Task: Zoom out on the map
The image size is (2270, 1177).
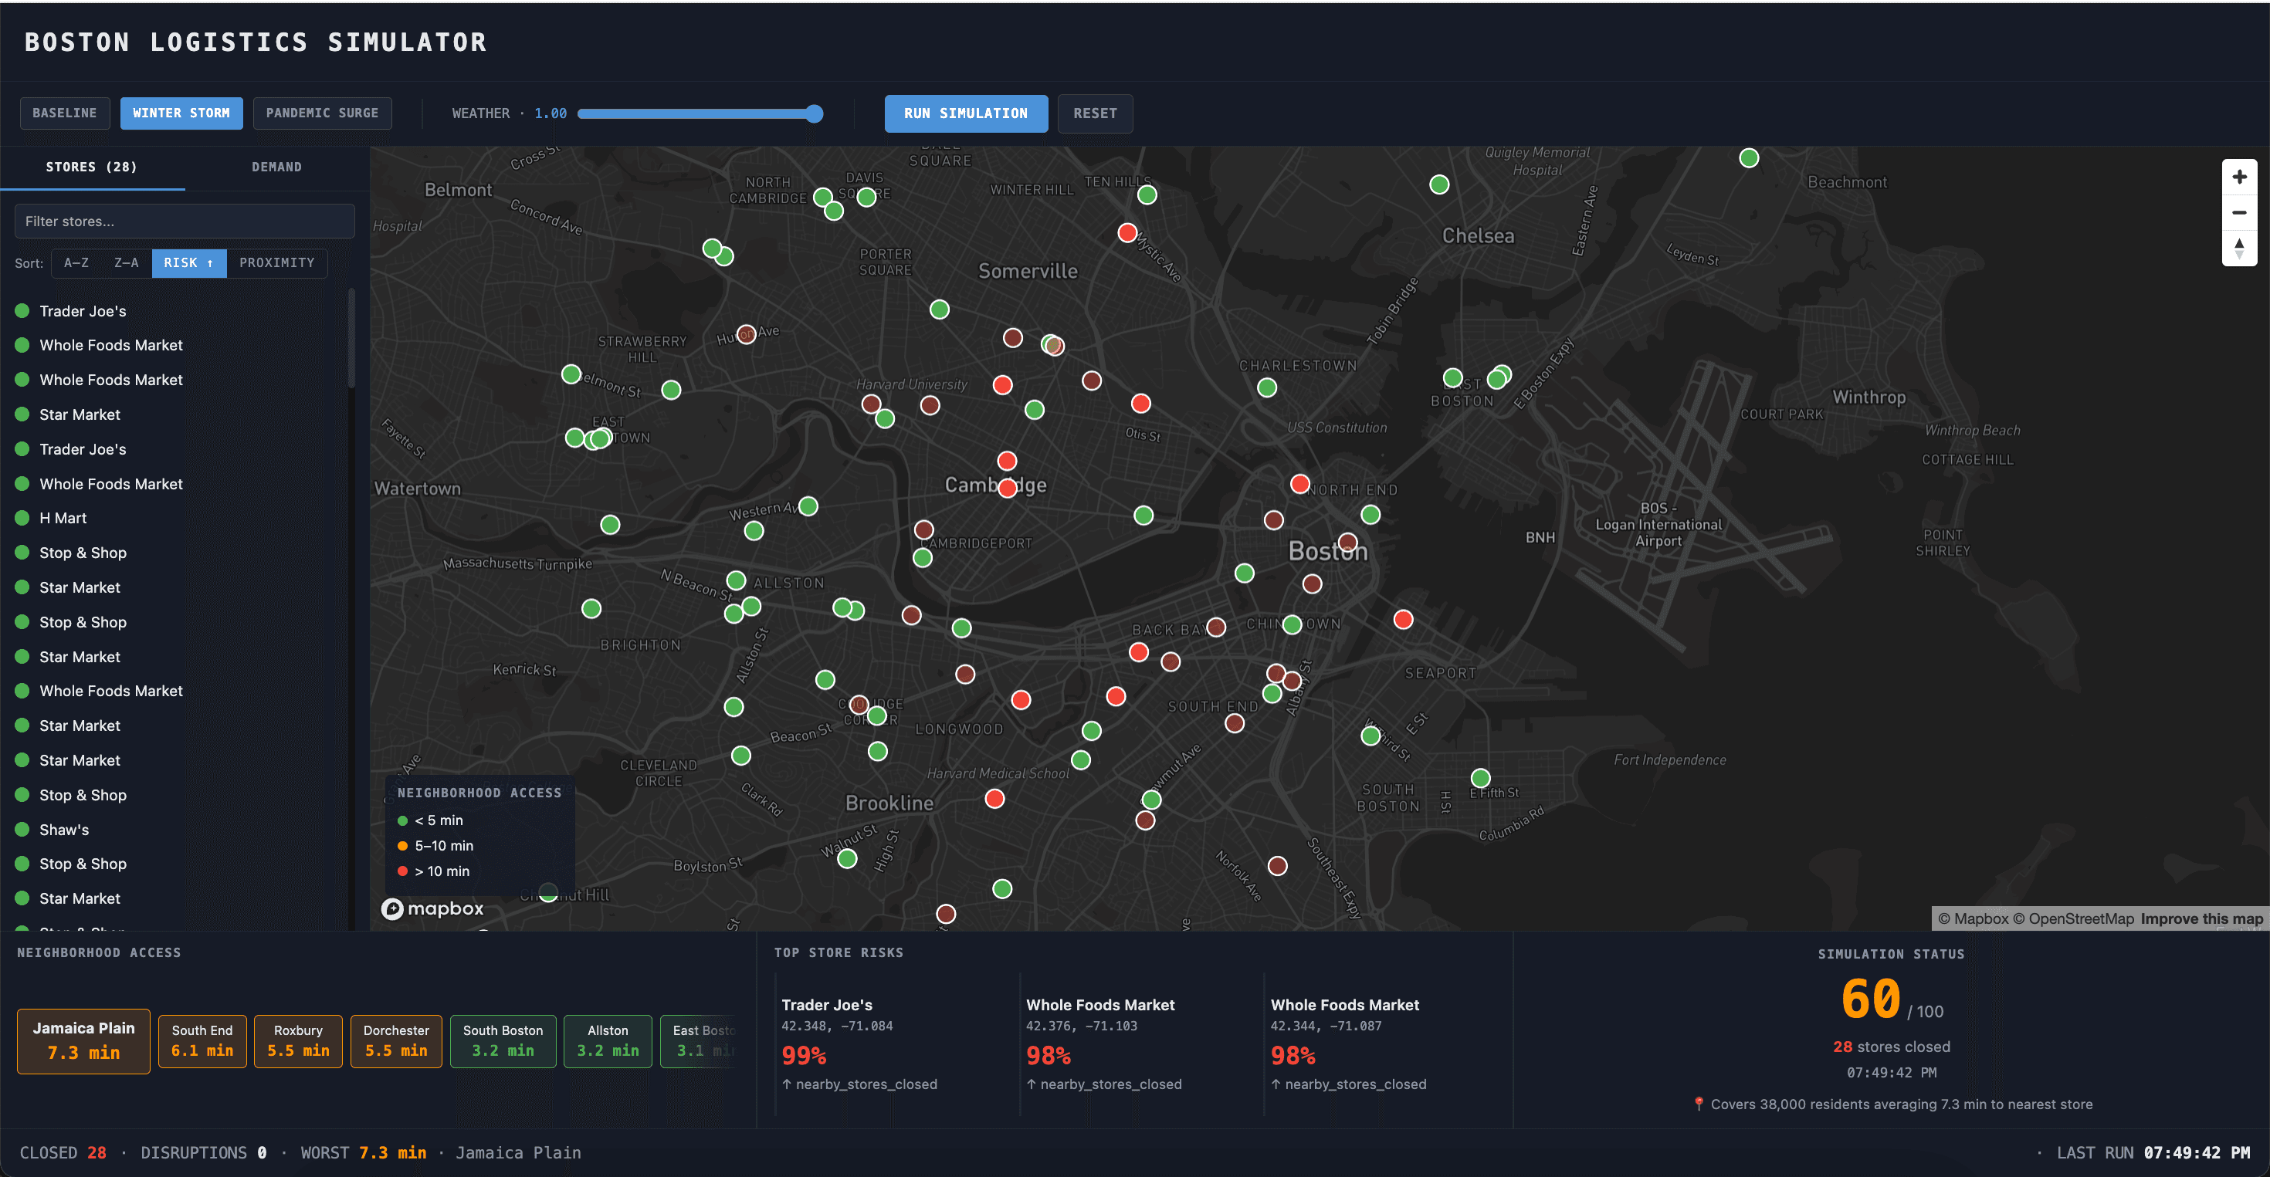Action: 2239,212
